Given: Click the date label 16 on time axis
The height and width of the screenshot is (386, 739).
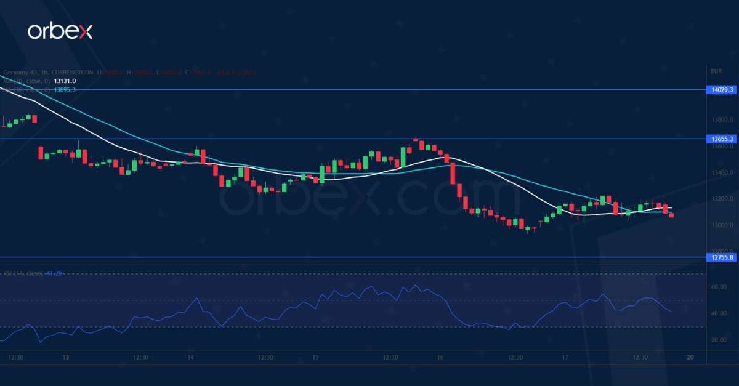Looking at the screenshot, I should tap(441, 357).
